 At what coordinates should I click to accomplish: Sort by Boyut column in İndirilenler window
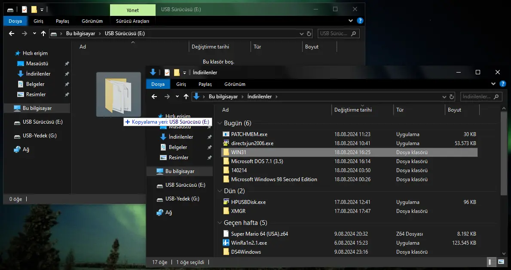462,110
